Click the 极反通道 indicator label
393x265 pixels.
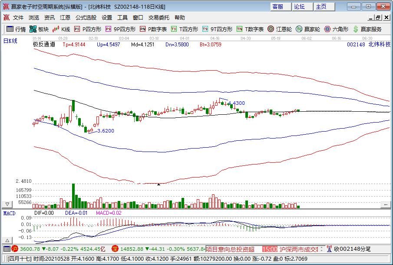pos(44,45)
